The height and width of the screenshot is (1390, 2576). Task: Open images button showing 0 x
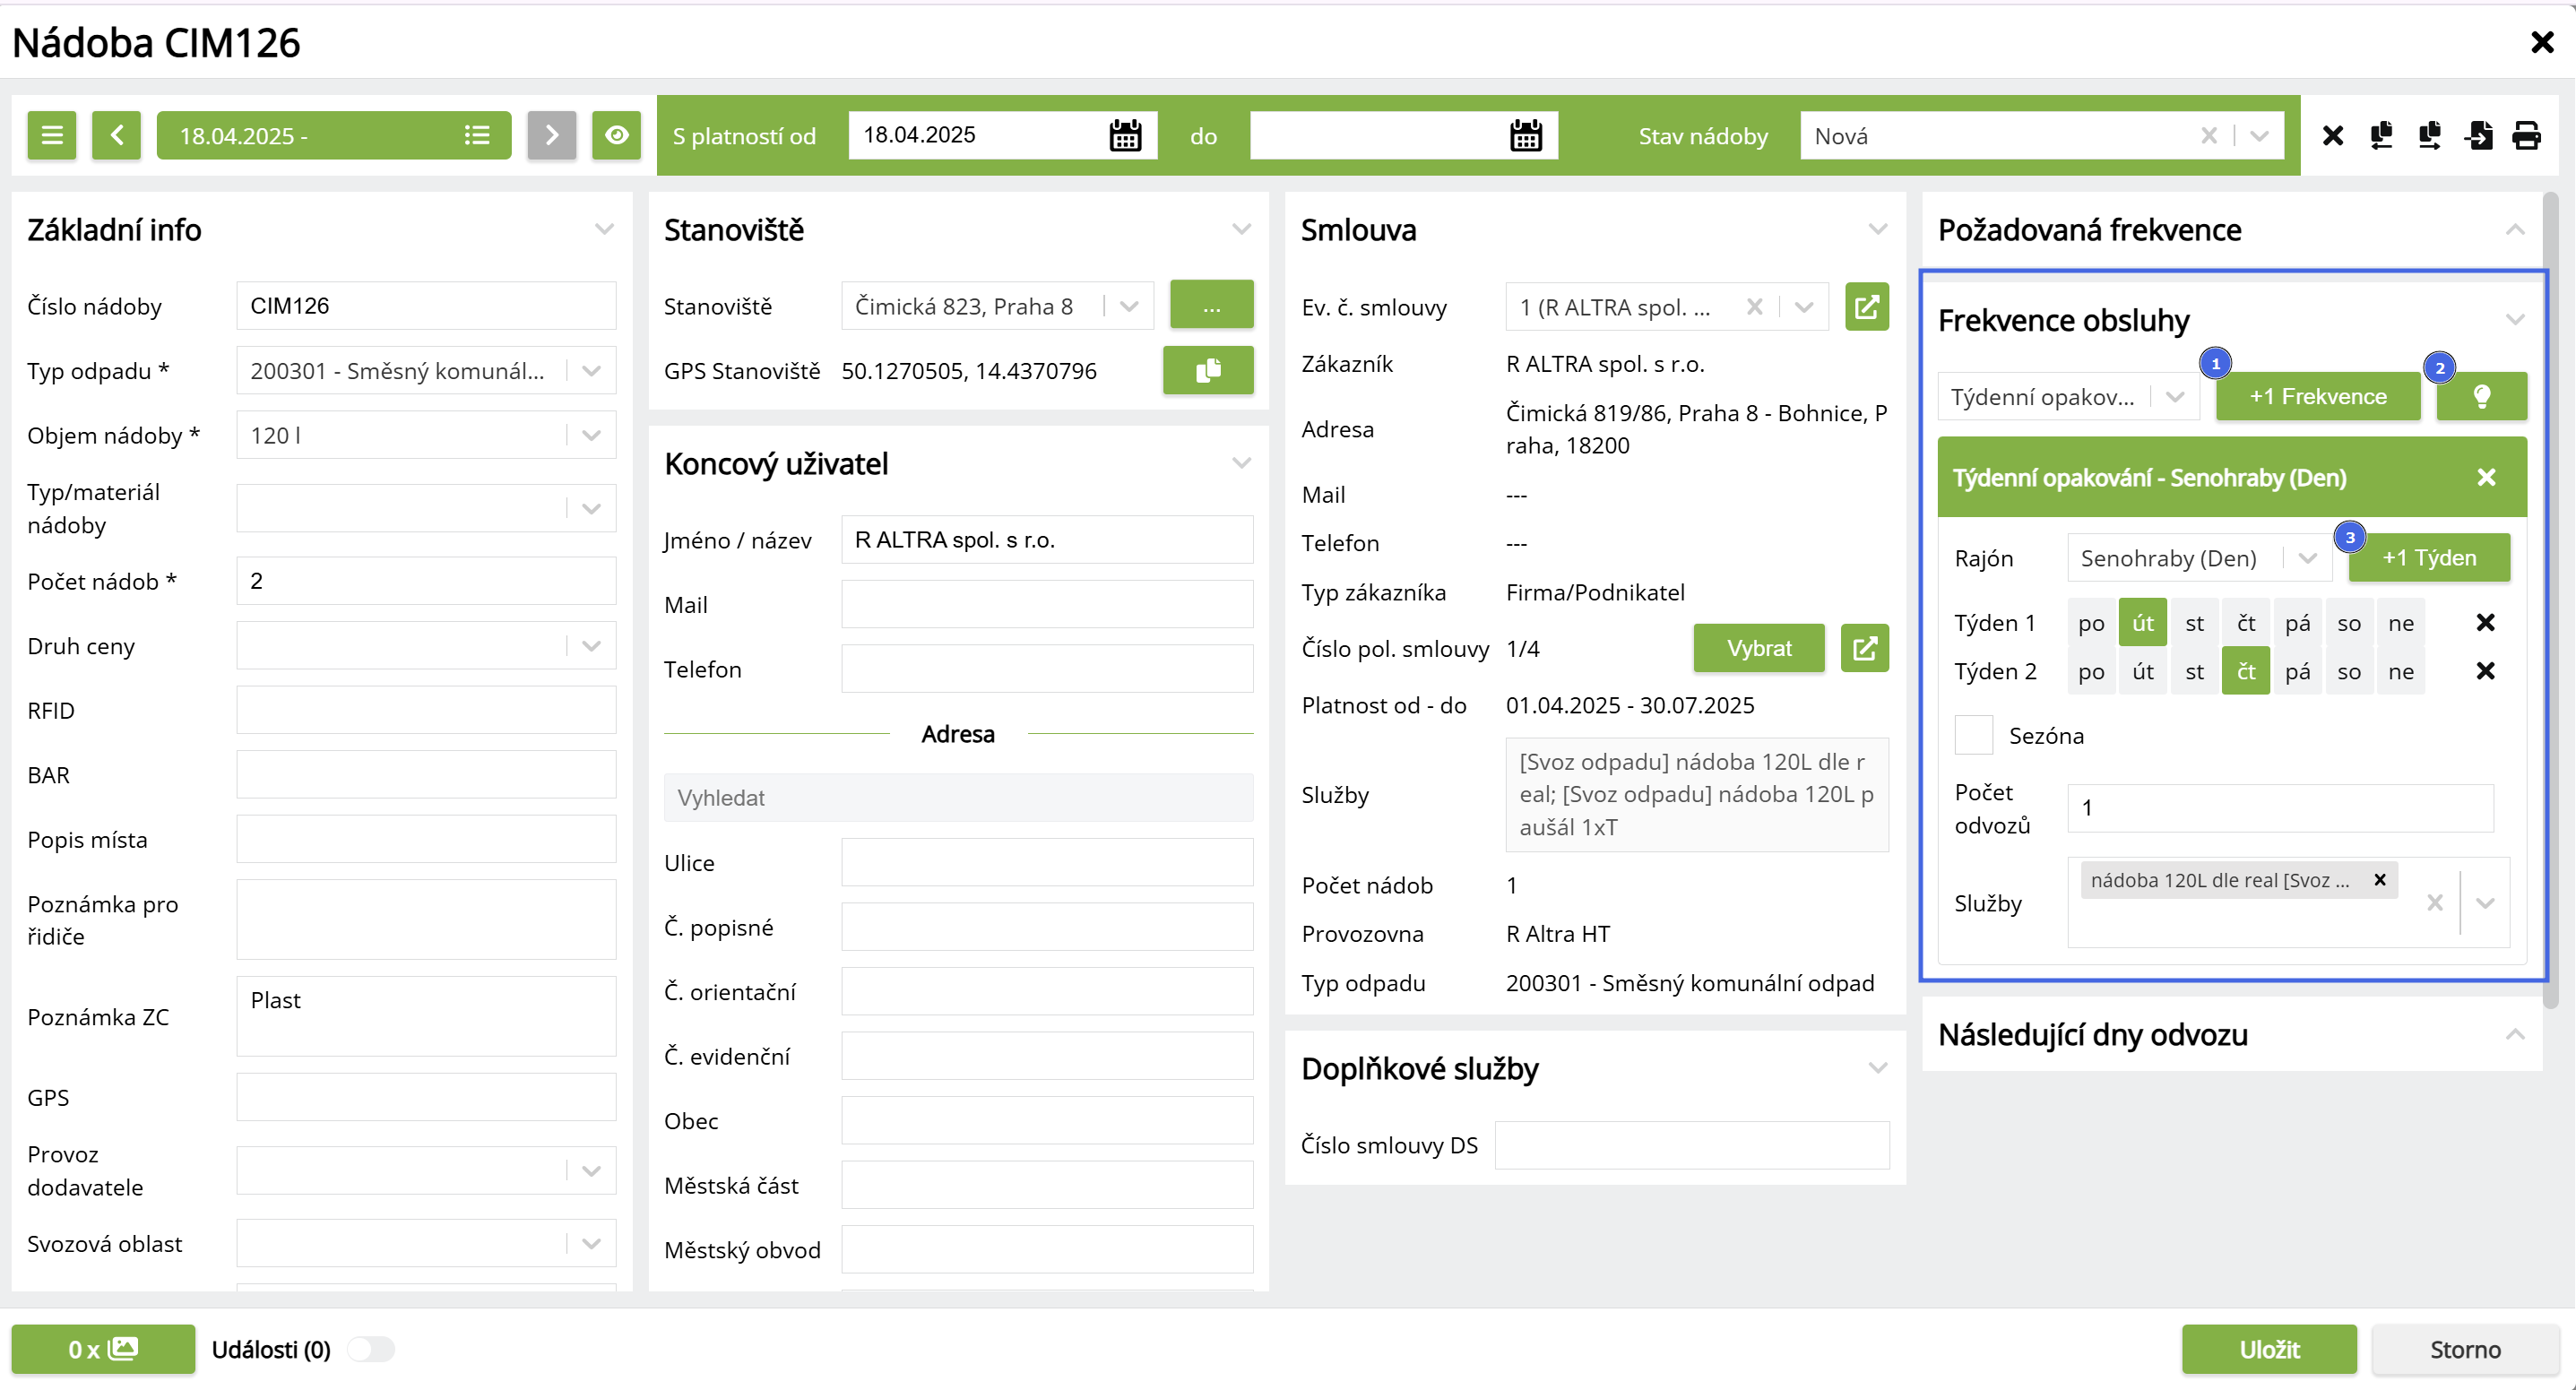coord(103,1349)
